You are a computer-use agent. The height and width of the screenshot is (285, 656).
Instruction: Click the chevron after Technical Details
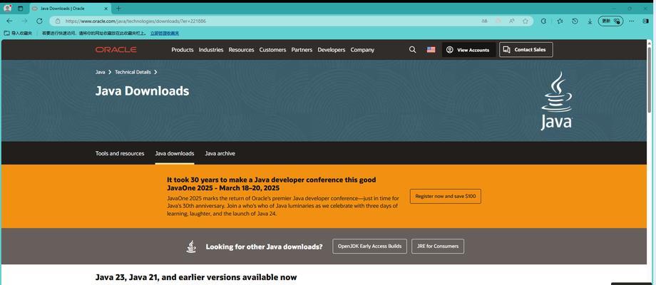[155, 72]
